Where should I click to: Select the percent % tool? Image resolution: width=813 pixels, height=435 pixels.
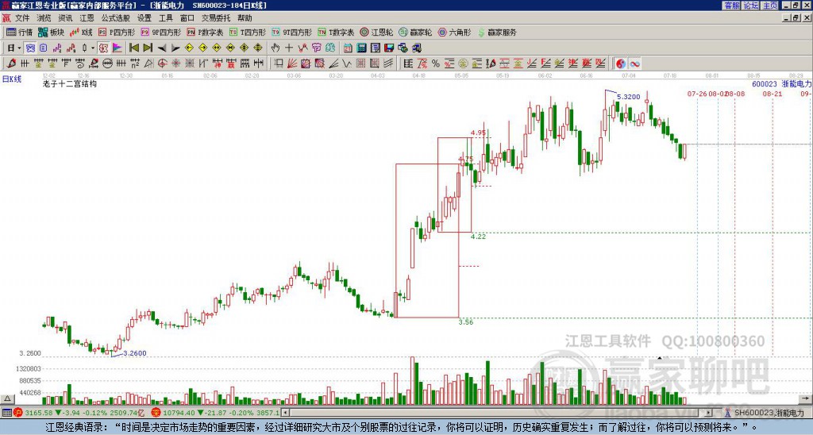pyautogui.click(x=436, y=64)
